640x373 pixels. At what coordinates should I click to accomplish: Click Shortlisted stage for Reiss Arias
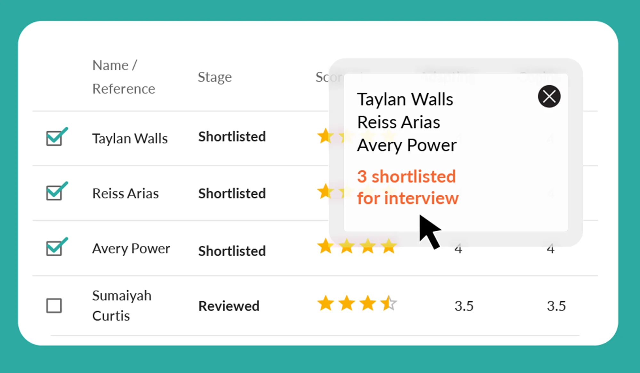232,194
